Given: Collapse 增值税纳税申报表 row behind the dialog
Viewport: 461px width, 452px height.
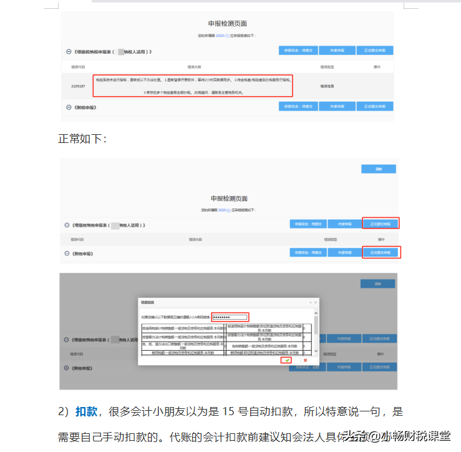Looking at the screenshot, I should tap(66, 340).
